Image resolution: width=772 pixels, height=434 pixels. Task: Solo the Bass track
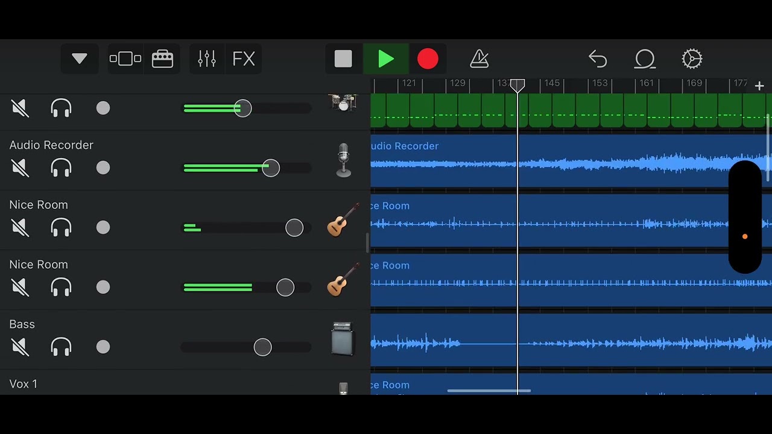click(x=61, y=347)
